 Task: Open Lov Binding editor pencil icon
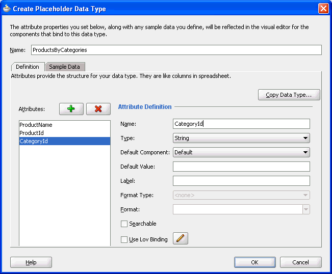181,238
